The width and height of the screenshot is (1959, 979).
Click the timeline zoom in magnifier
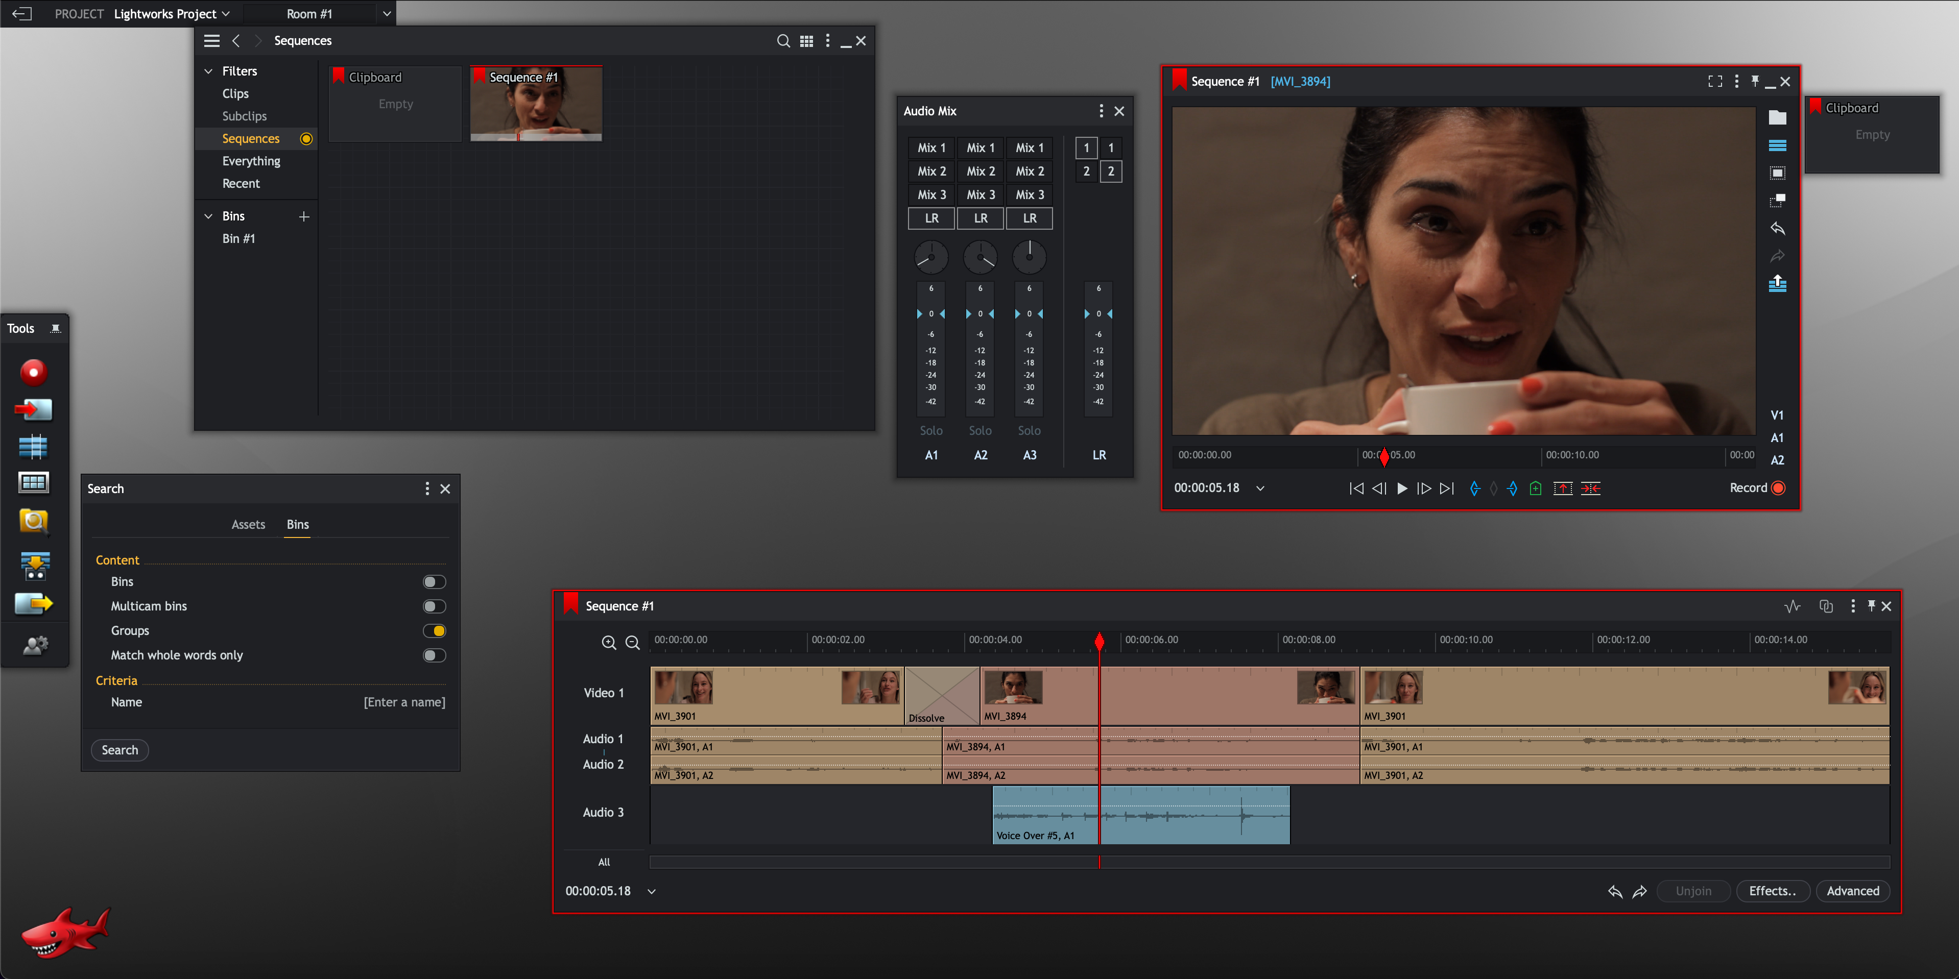point(608,643)
